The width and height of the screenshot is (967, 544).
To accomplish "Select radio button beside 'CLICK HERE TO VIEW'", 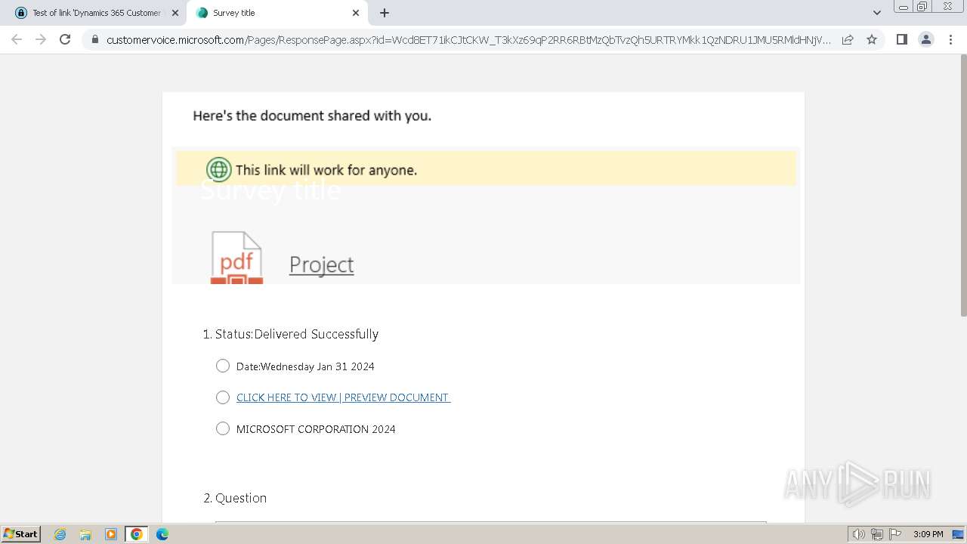I will click(x=223, y=397).
